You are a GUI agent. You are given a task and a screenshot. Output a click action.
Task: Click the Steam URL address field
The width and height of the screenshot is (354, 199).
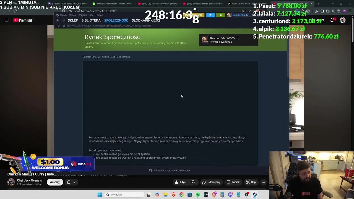coord(108,26)
